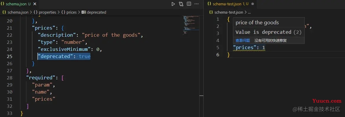Image resolution: width=345 pixels, height=117 pixels.
Task: Click the "prices" string on line 31
Action: point(44,99)
